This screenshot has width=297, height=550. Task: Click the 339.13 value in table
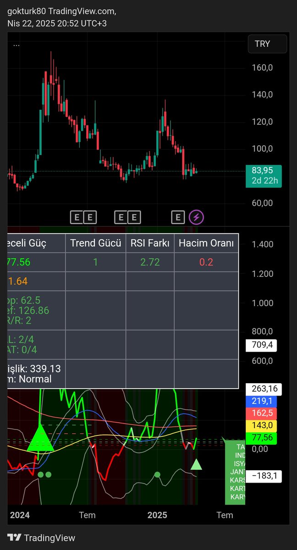point(45,369)
